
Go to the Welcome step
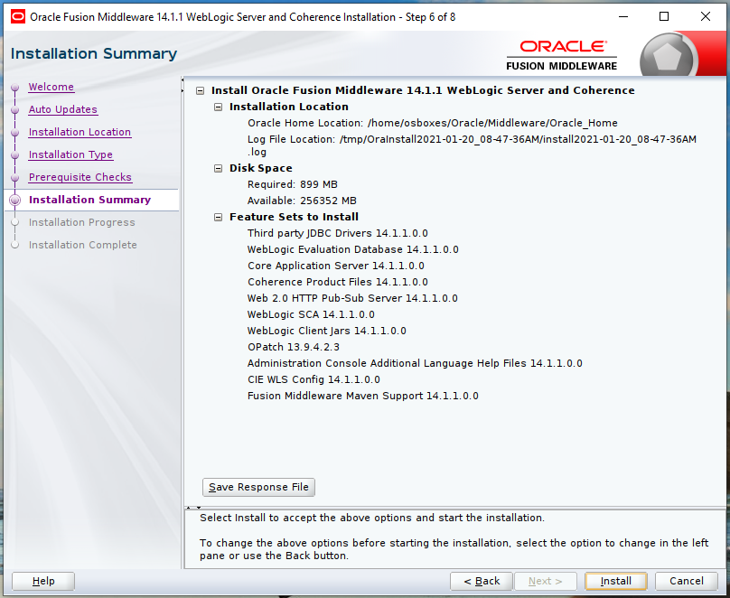click(x=51, y=87)
